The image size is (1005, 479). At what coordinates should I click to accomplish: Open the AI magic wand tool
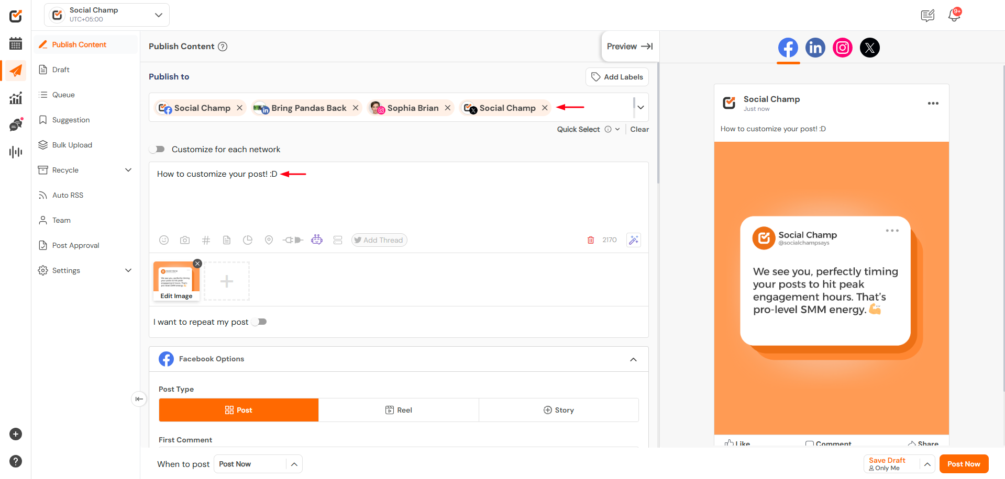[634, 240]
